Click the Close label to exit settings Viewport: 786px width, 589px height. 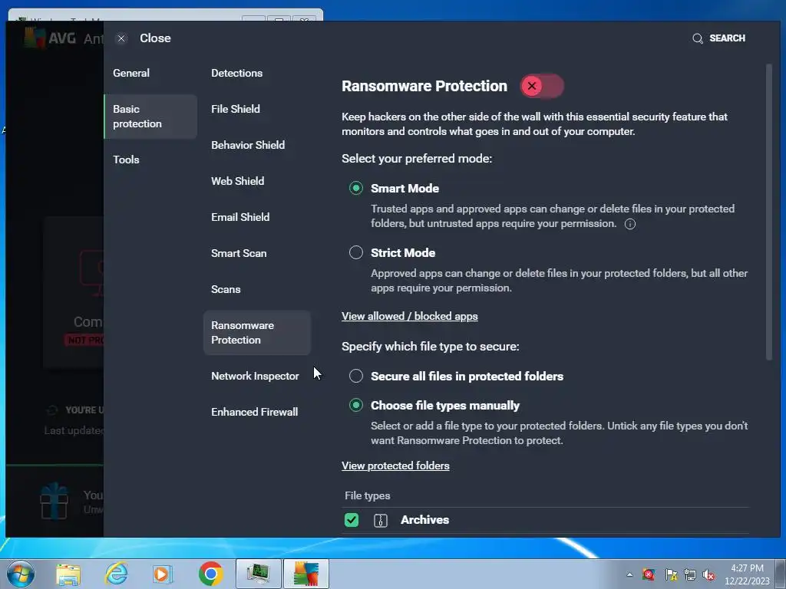point(155,38)
